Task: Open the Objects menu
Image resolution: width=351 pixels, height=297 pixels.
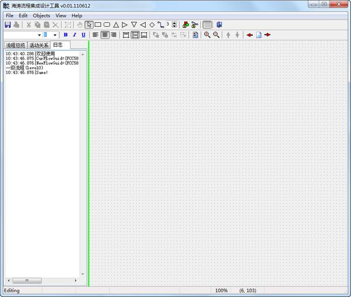Action: pyautogui.click(x=42, y=15)
